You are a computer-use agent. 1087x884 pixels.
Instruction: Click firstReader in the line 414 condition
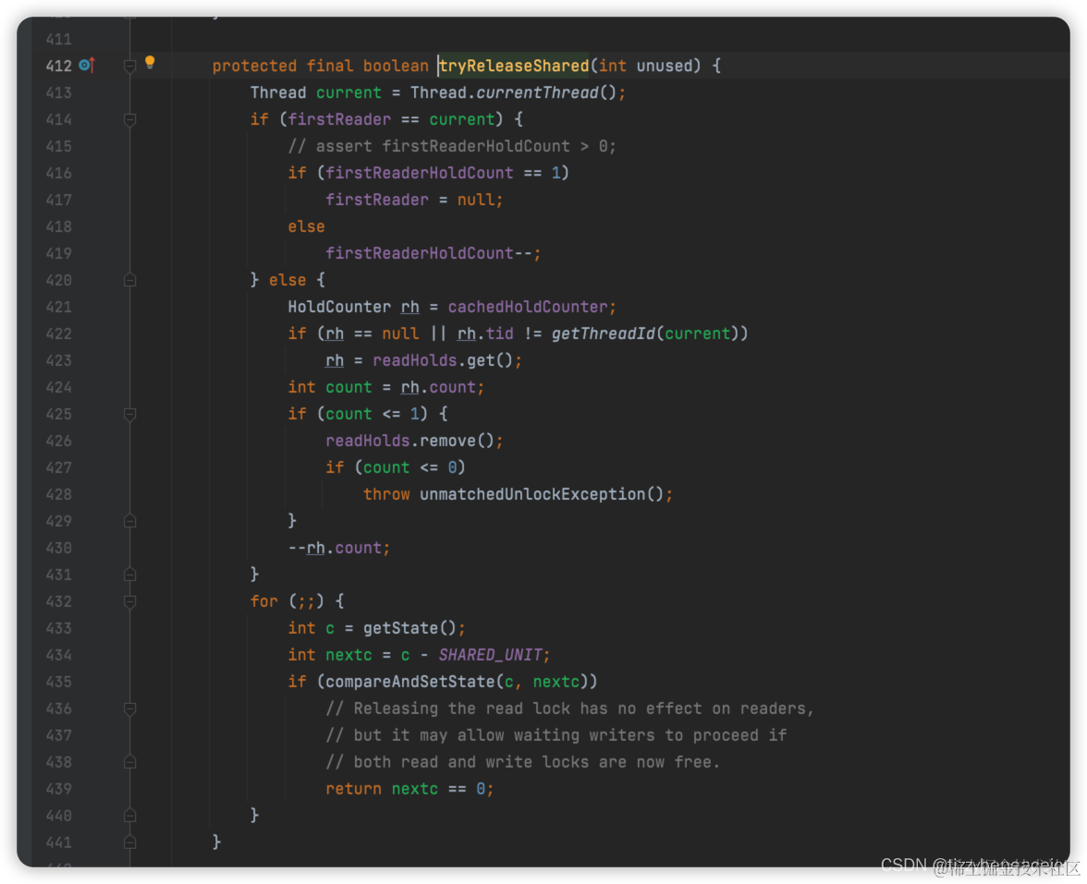340,120
